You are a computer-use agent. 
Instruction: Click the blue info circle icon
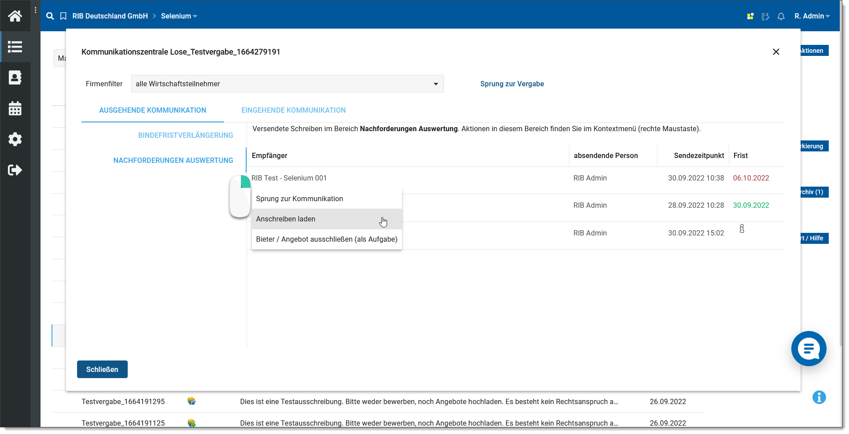[x=819, y=397]
